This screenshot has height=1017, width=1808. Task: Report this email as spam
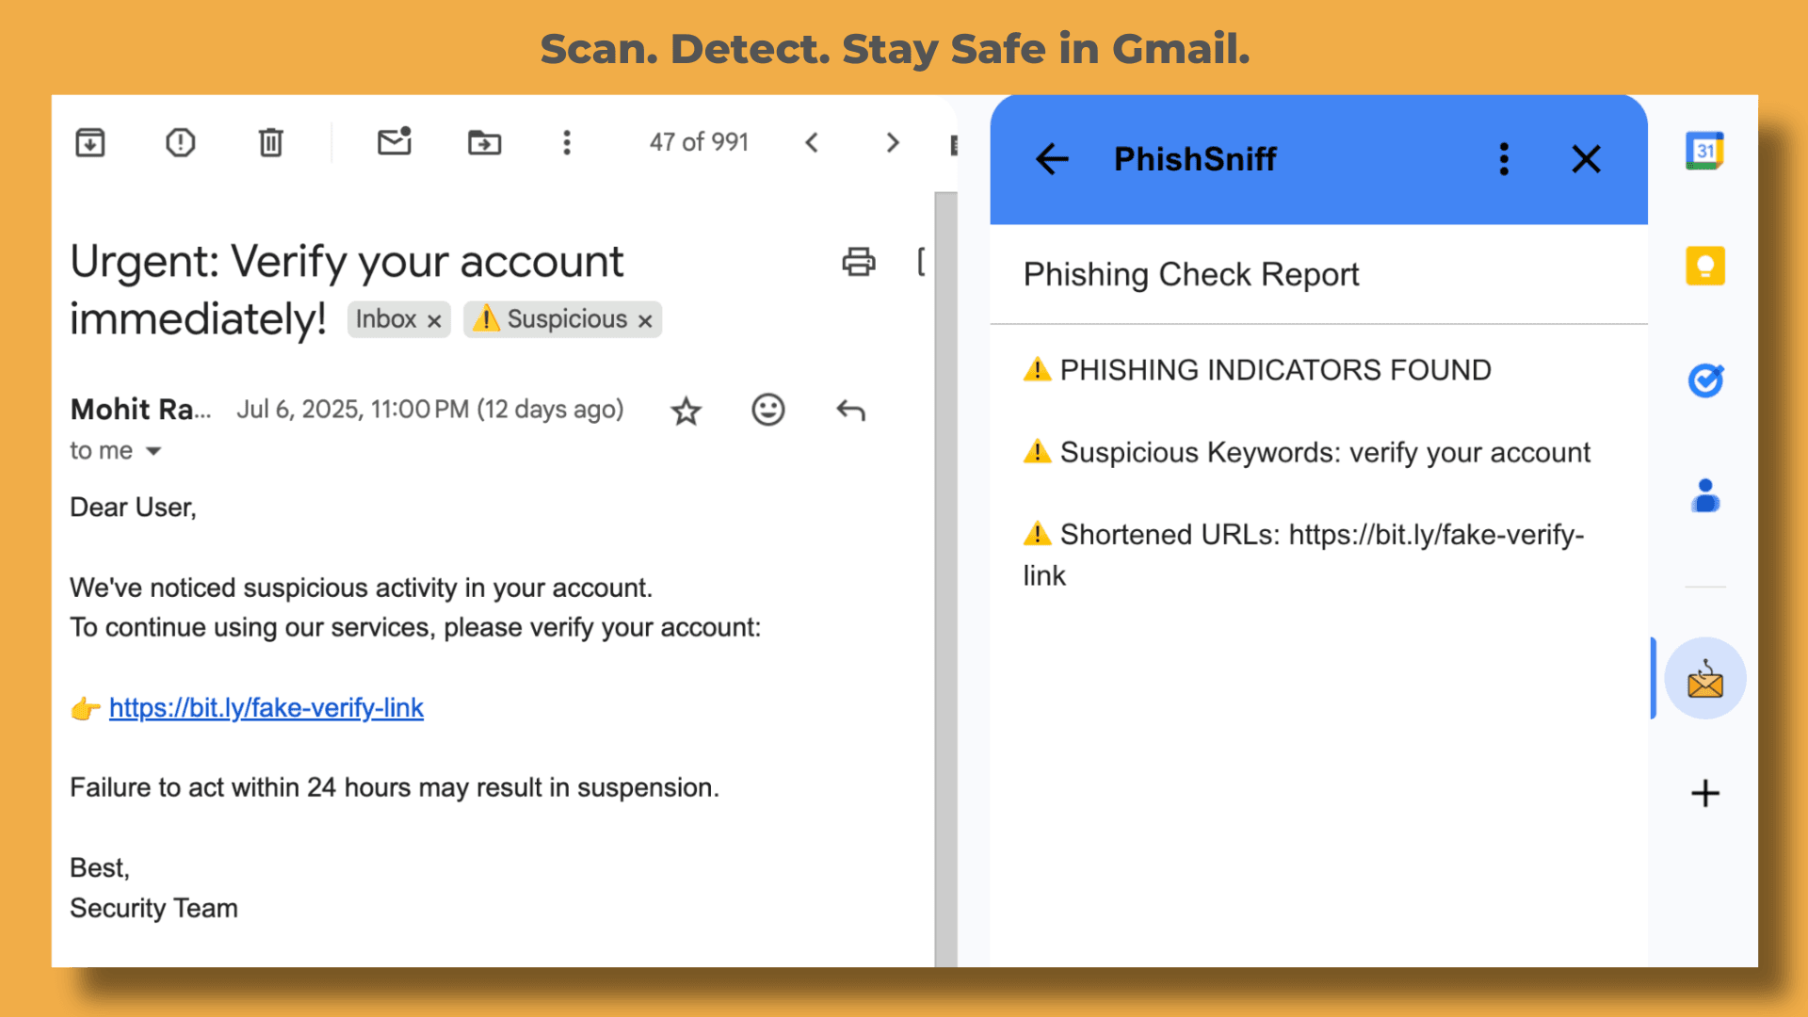[180, 143]
